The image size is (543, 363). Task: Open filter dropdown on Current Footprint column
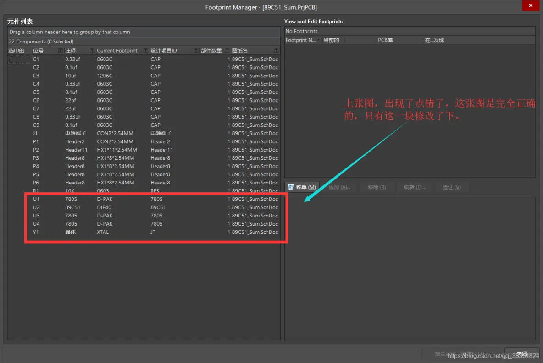pos(146,50)
